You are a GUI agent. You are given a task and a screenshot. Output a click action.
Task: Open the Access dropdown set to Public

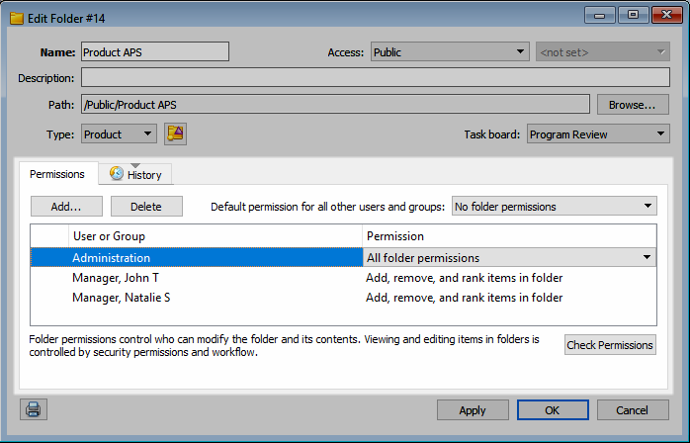click(x=450, y=51)
